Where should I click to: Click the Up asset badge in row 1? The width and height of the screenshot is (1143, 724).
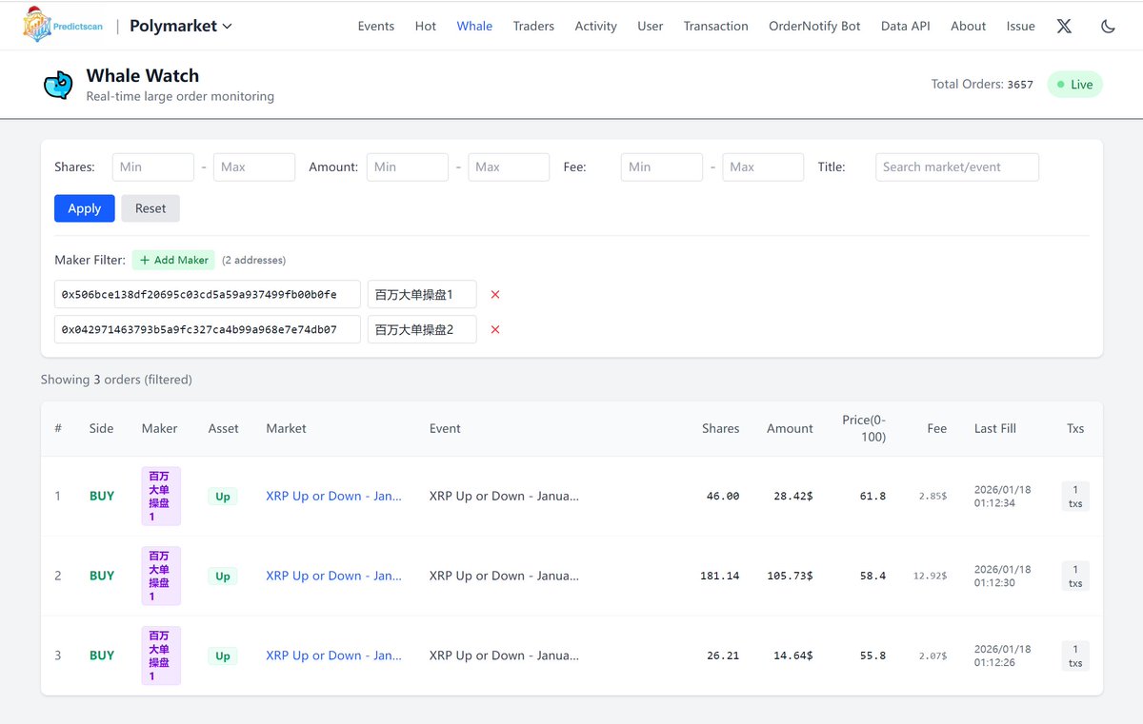tap(223, 496)
